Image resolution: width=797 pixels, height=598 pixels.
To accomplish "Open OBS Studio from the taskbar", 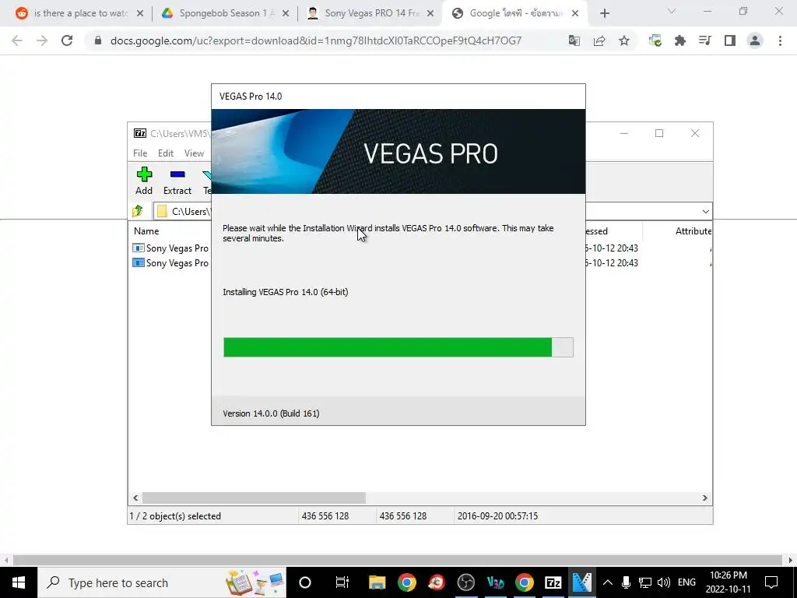I will (465, 582).
